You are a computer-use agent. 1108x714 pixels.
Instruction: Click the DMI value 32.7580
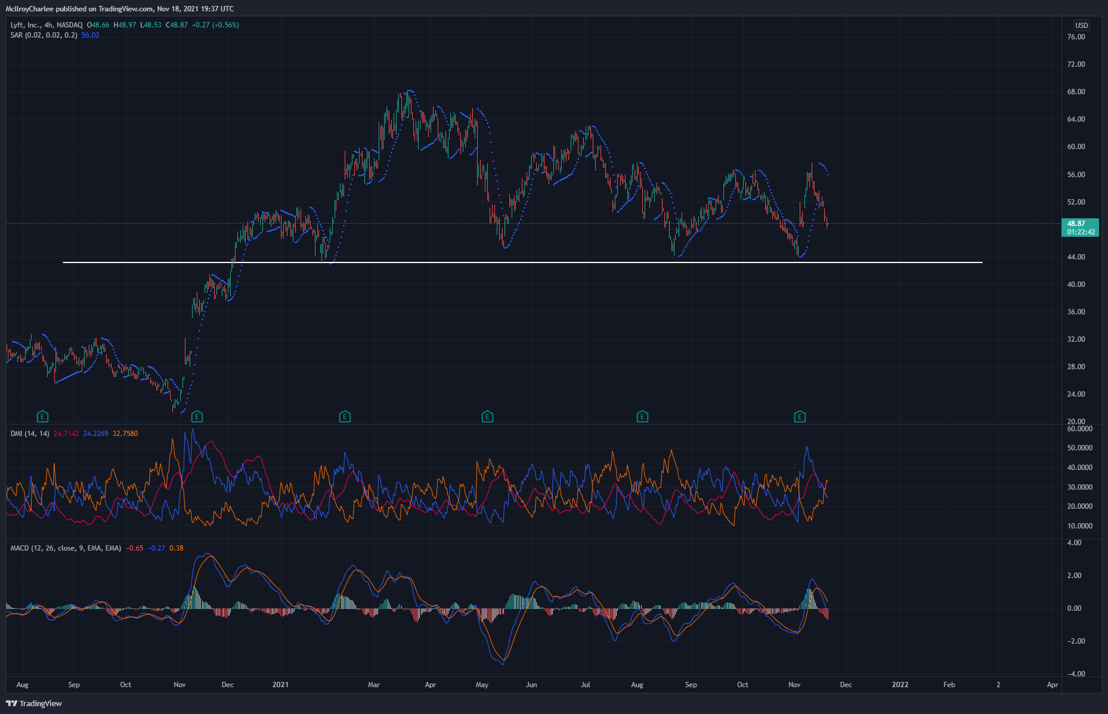click(125, 434)
